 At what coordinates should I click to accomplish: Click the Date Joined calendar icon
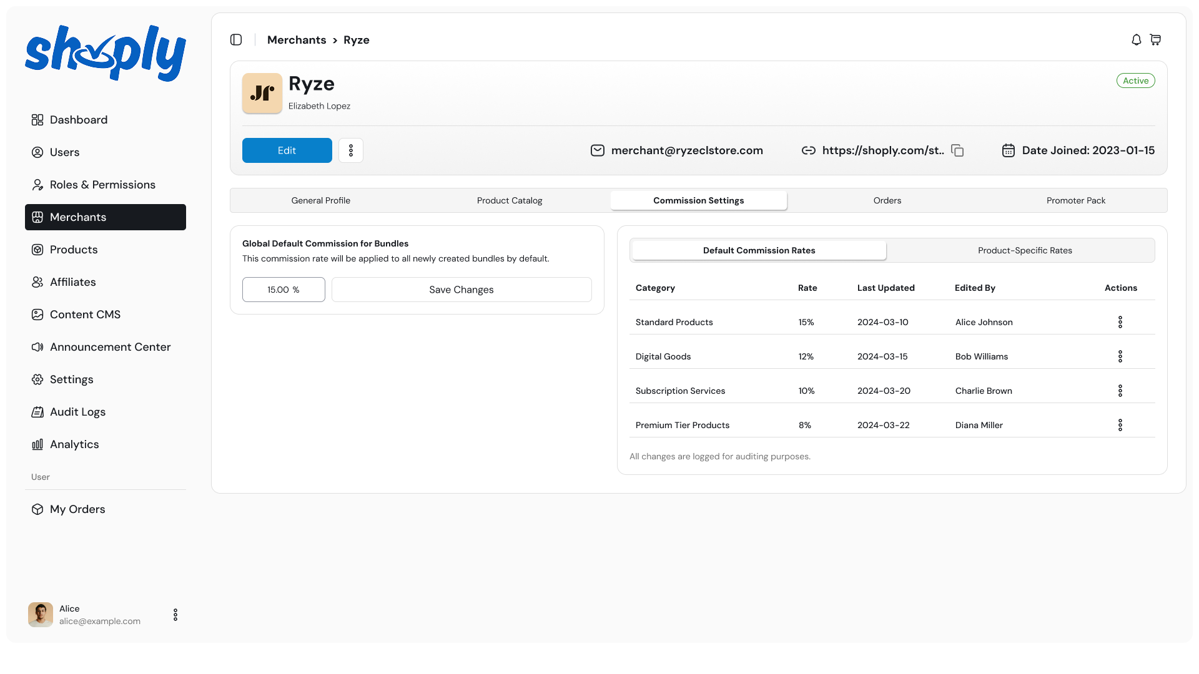pos(1009,150)
